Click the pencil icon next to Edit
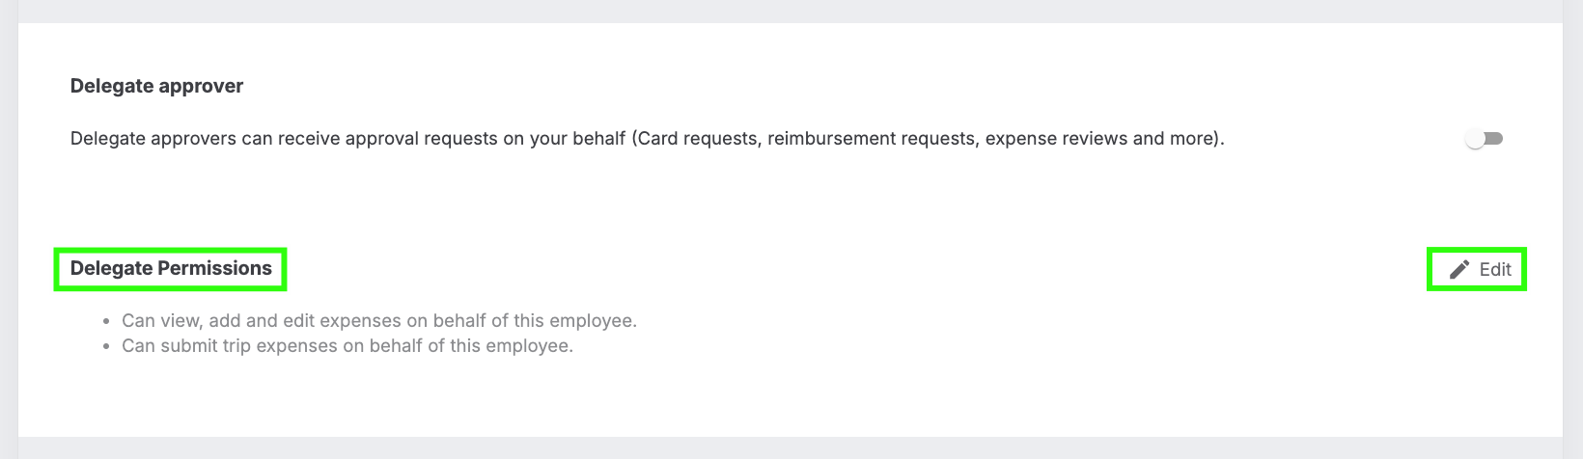Screen dimensions: 1583x459 pos(1459,269)
